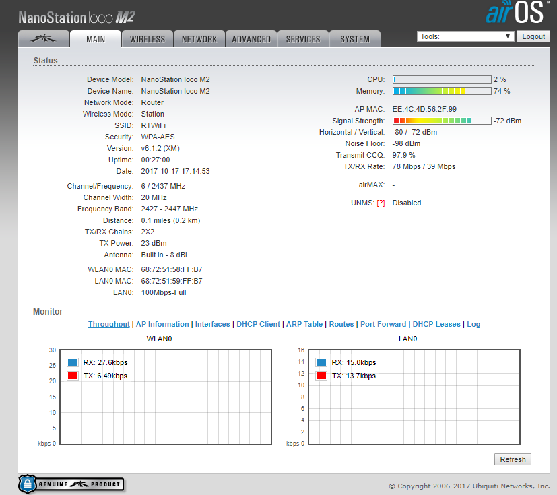
Task: Select the LAN0 MAC 68:72:51:59:FF:B7
Action: click(172, 281)
